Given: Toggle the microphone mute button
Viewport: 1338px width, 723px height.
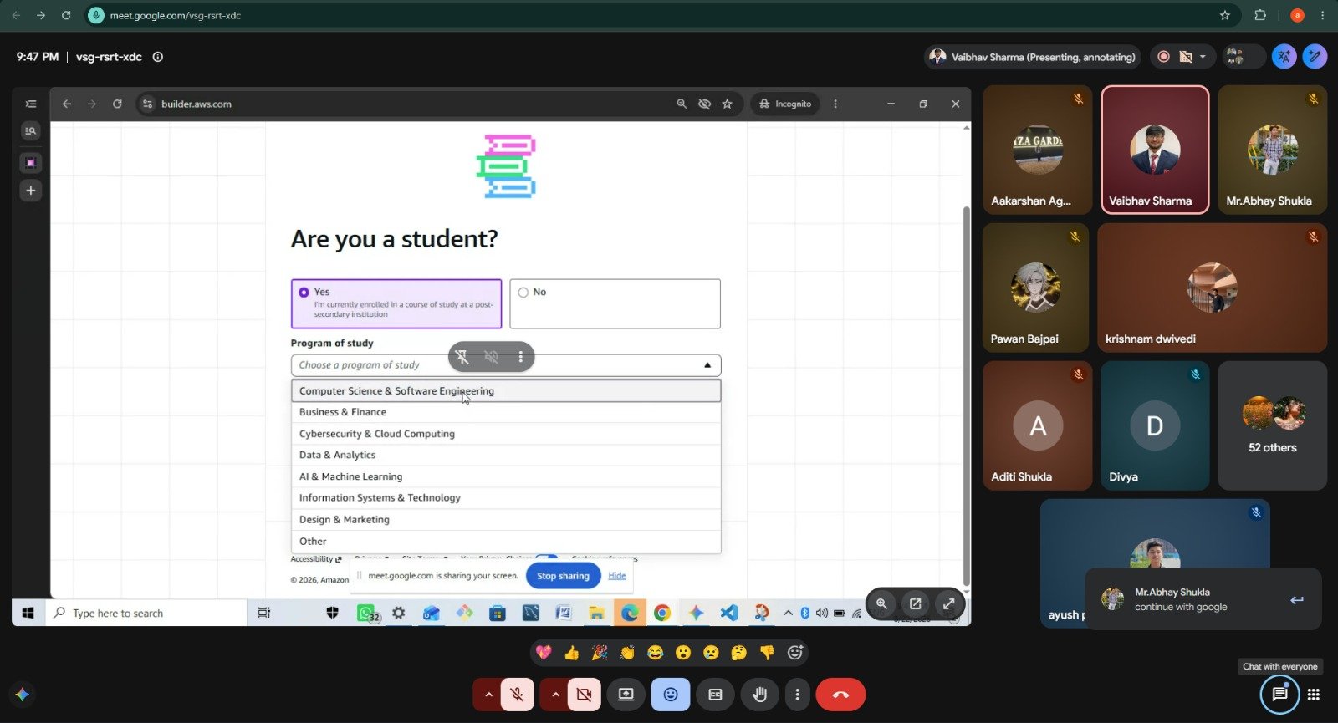Looking at the screenshot, I should pos(518,695).
